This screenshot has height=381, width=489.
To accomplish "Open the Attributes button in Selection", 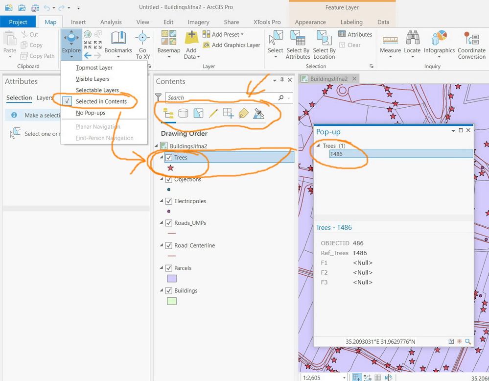I will [355, 34].
